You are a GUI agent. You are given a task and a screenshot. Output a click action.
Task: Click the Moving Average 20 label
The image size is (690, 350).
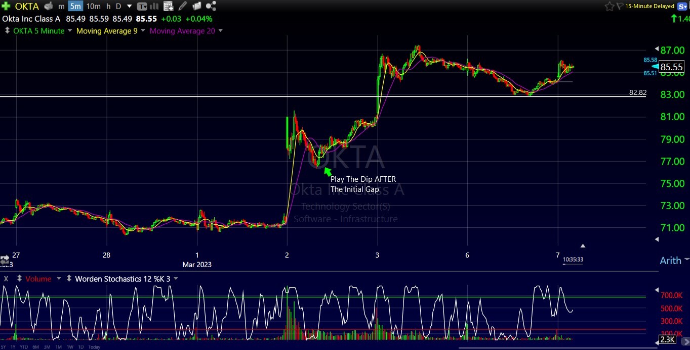click(182, 31)
